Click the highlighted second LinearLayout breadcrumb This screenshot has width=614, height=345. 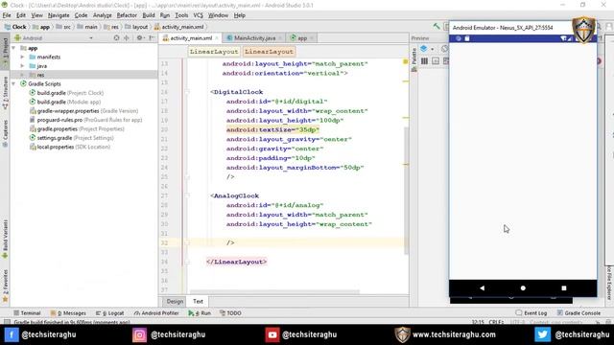tap(269, 51)
